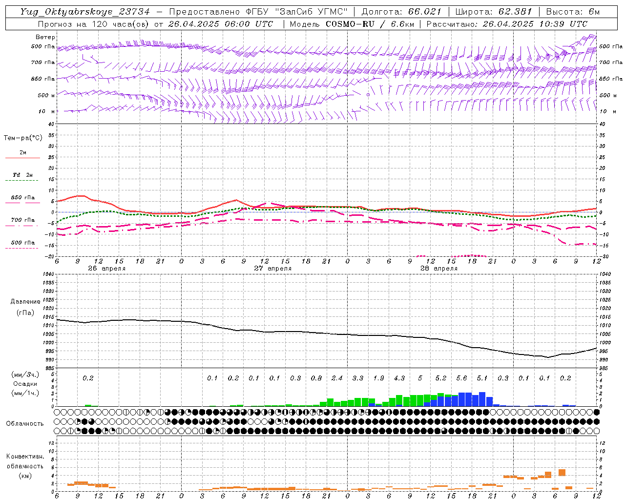Click the (мм/1ч.) unit label
Viewport: 625px width, 500px height.
click(x=25, y=393)
